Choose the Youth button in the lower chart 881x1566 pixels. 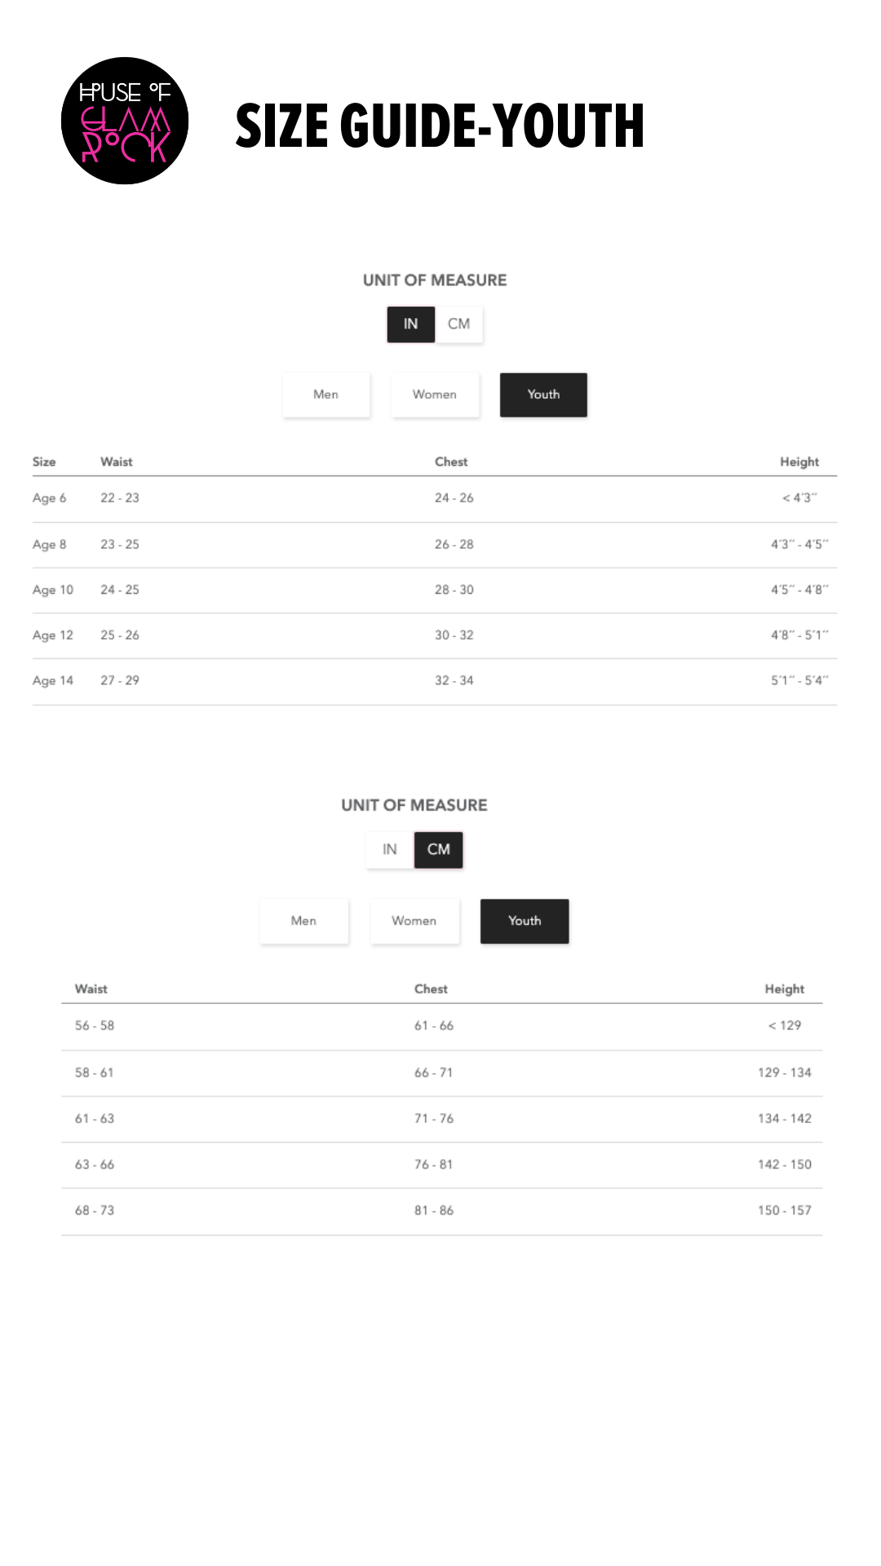pos(525,921)
